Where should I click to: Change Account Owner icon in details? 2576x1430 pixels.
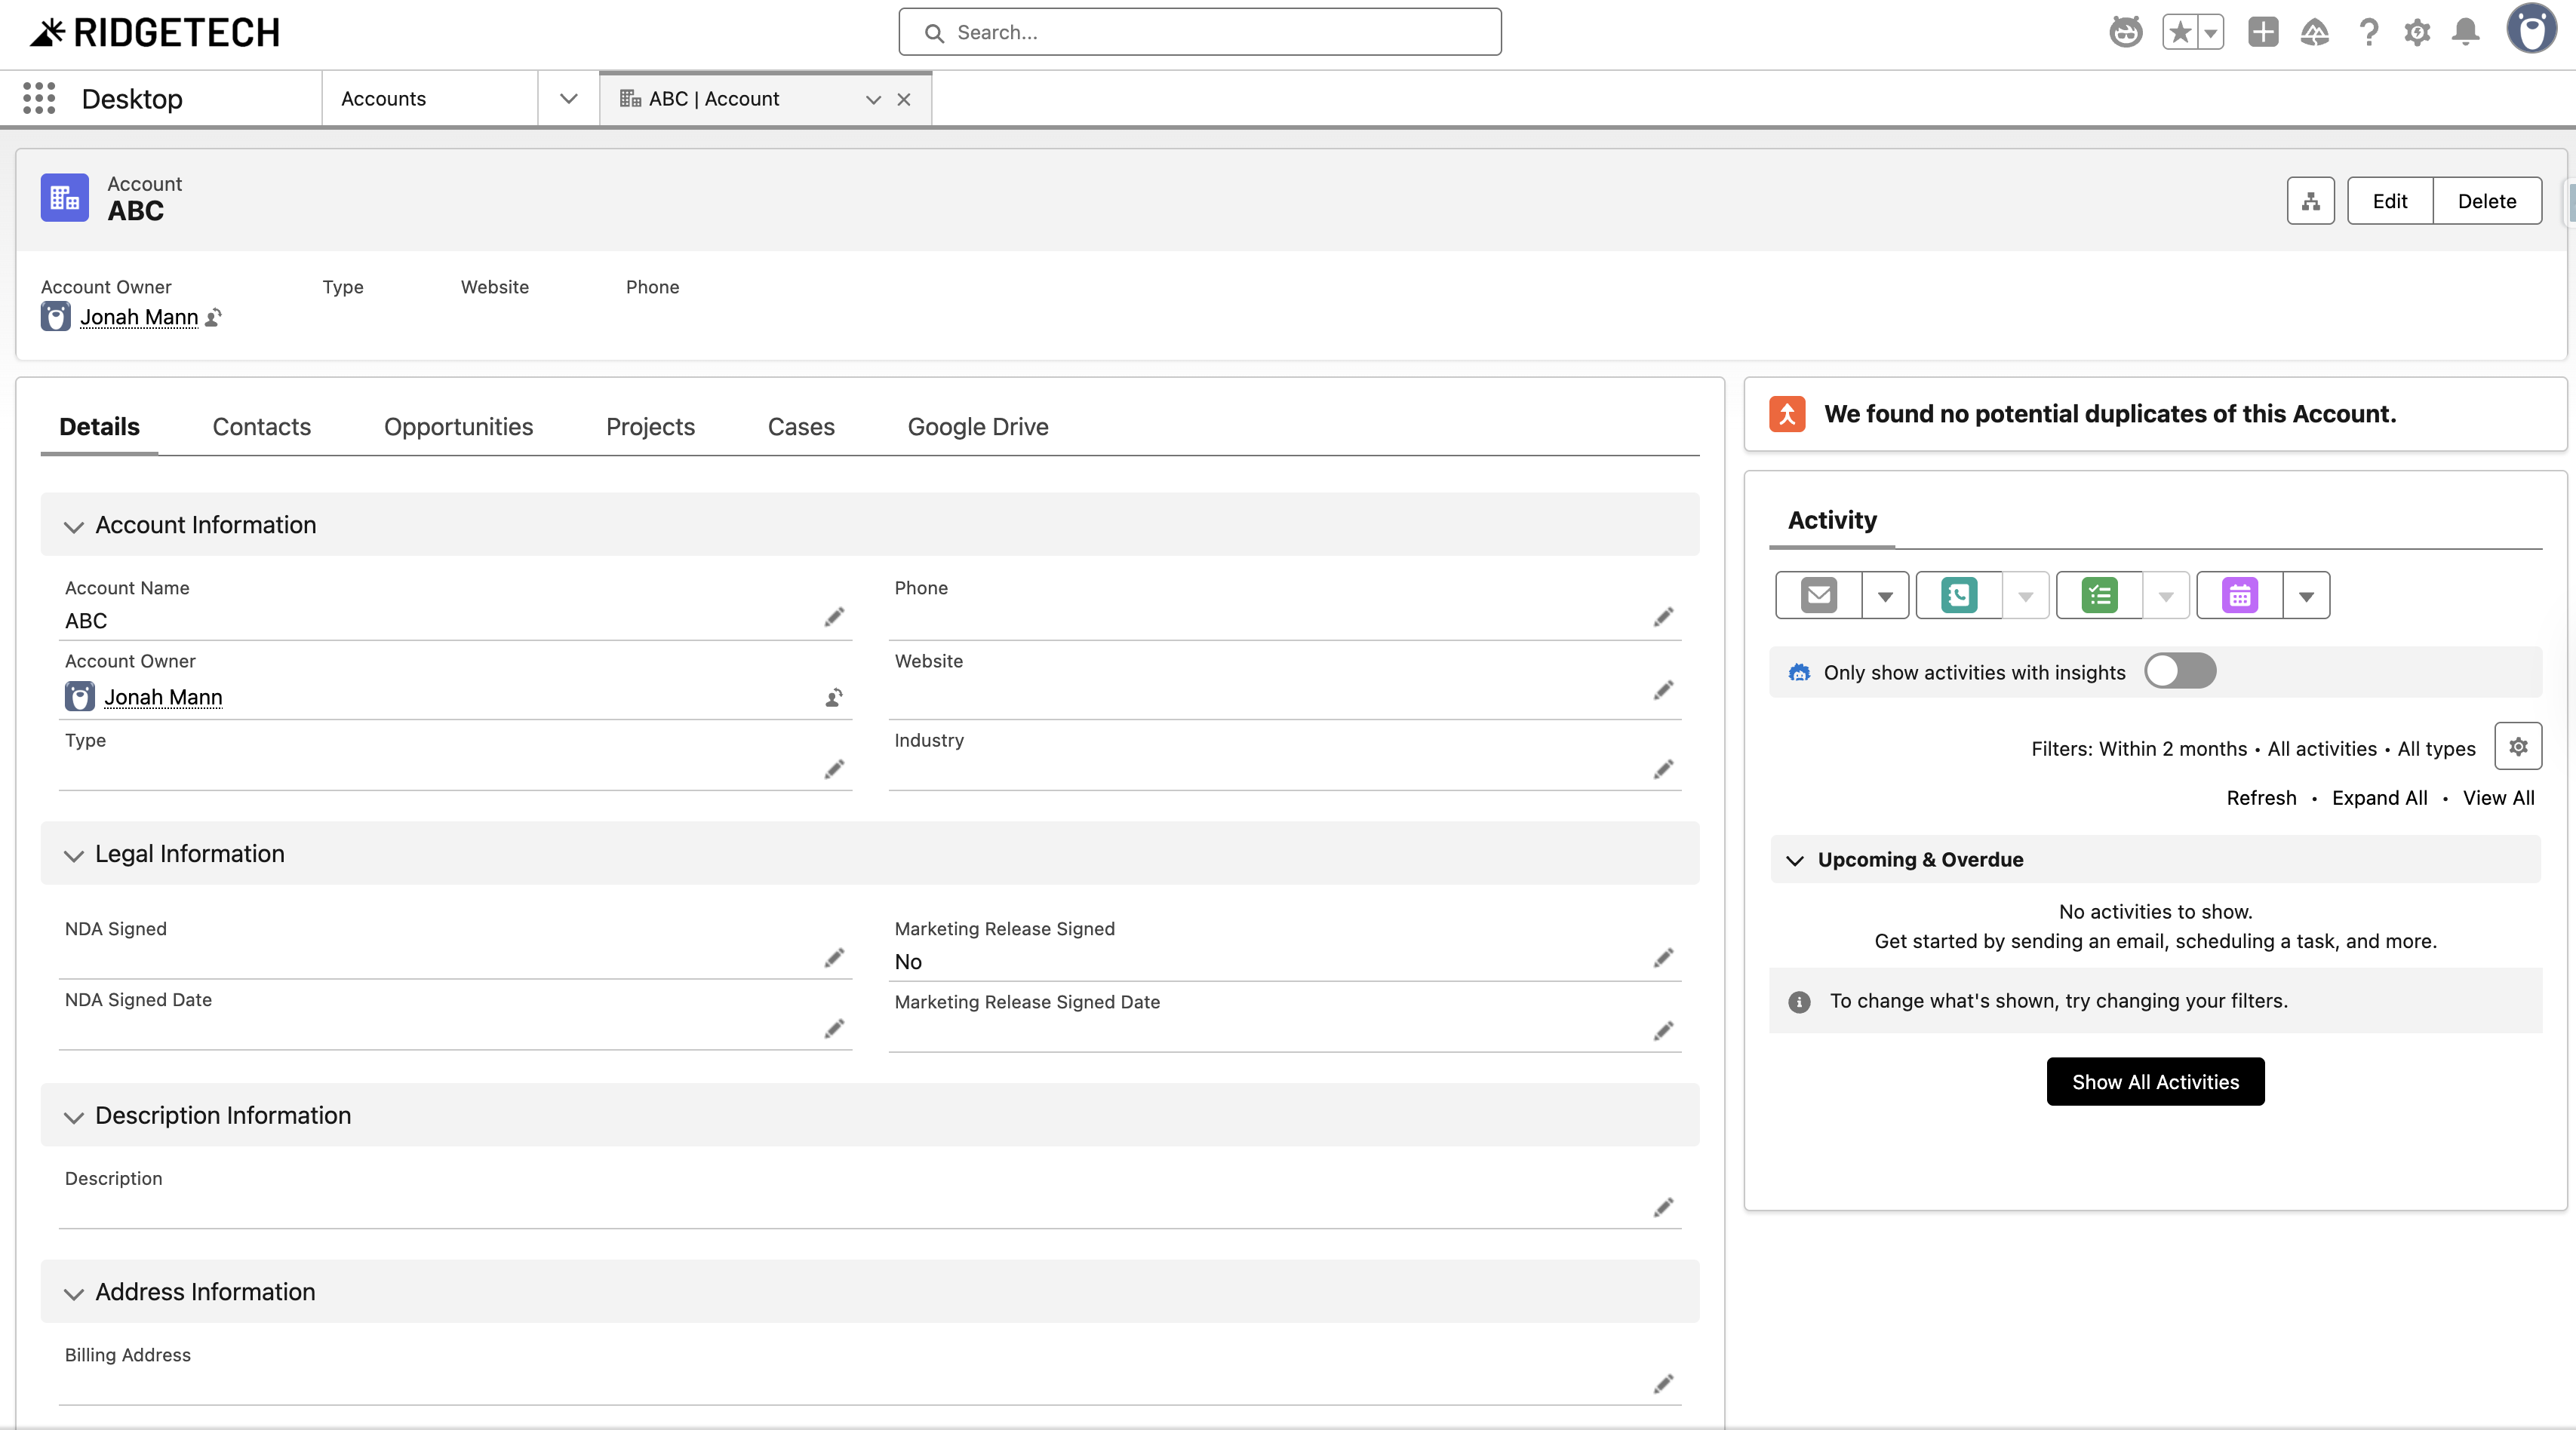click(834, 696)
